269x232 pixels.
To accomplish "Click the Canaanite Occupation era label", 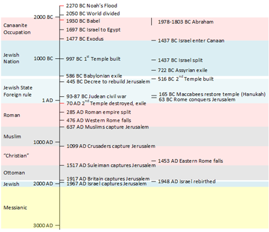I will [x=17, y=29].
